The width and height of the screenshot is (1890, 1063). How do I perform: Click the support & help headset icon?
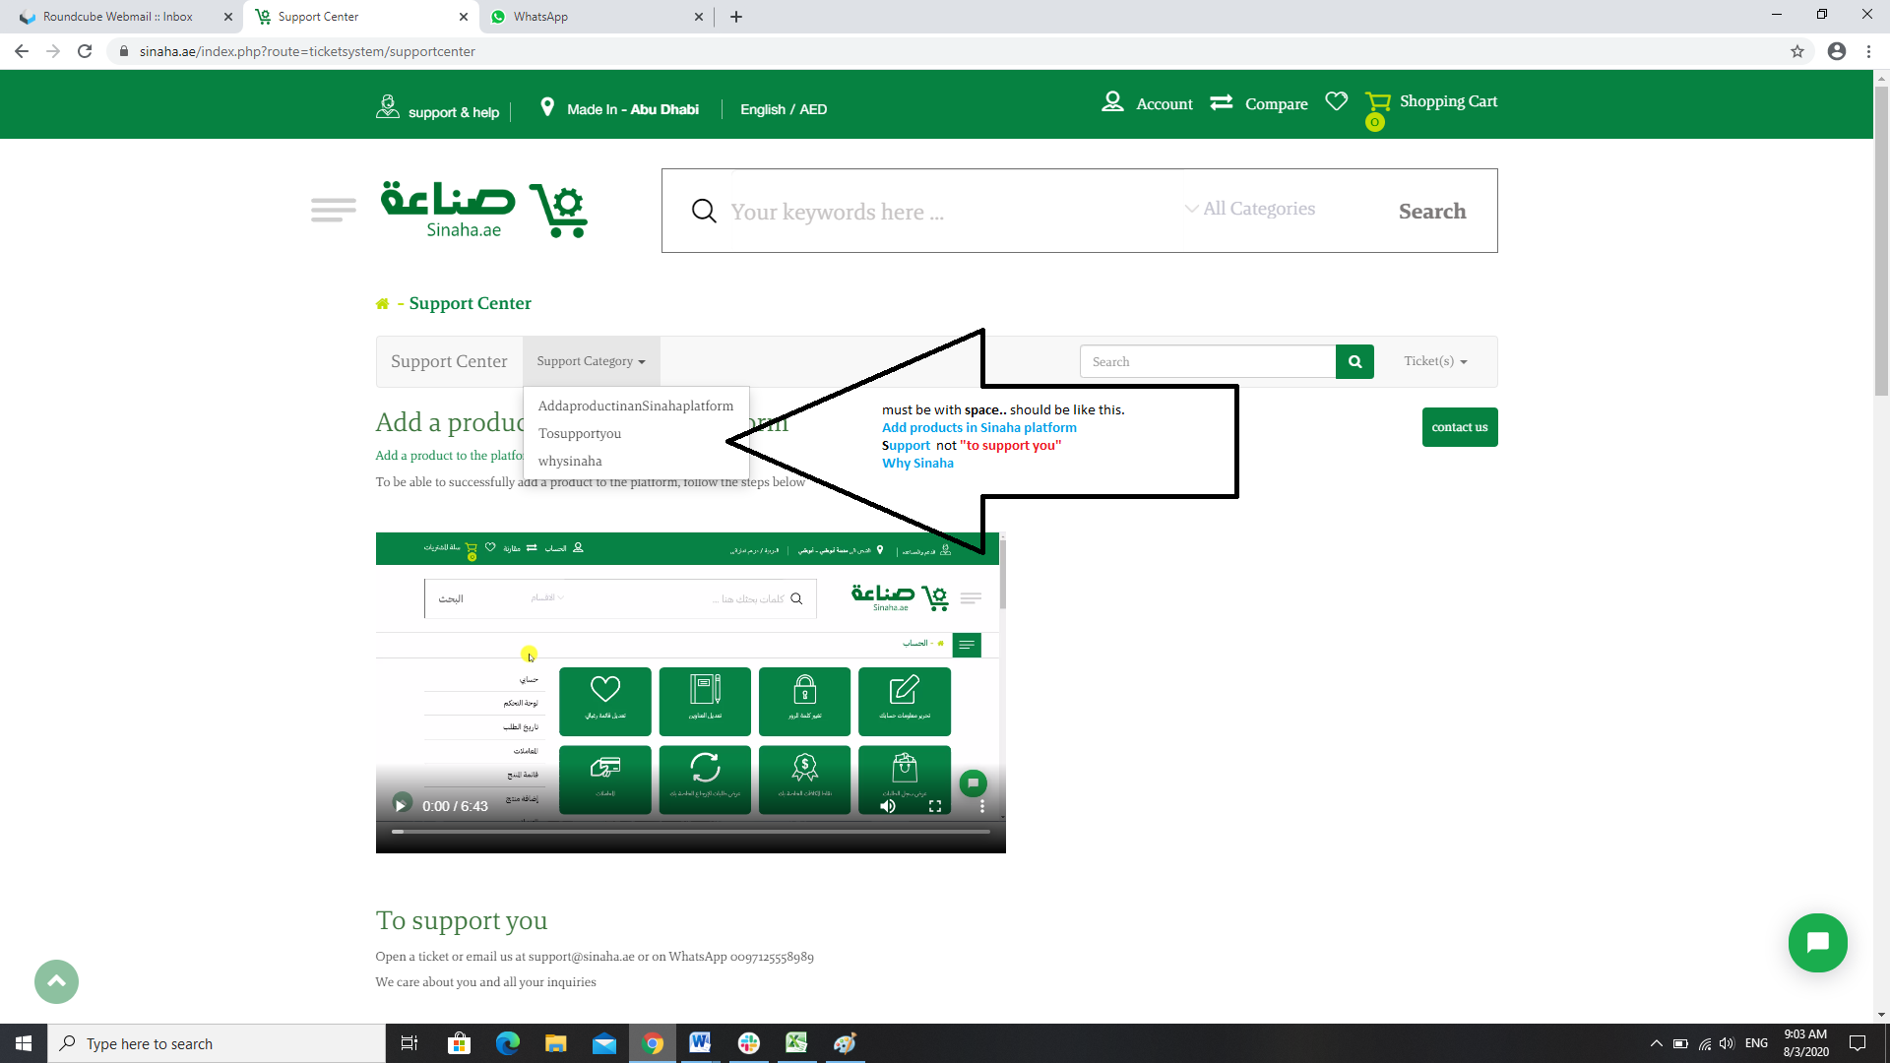(x=387, y=106)
